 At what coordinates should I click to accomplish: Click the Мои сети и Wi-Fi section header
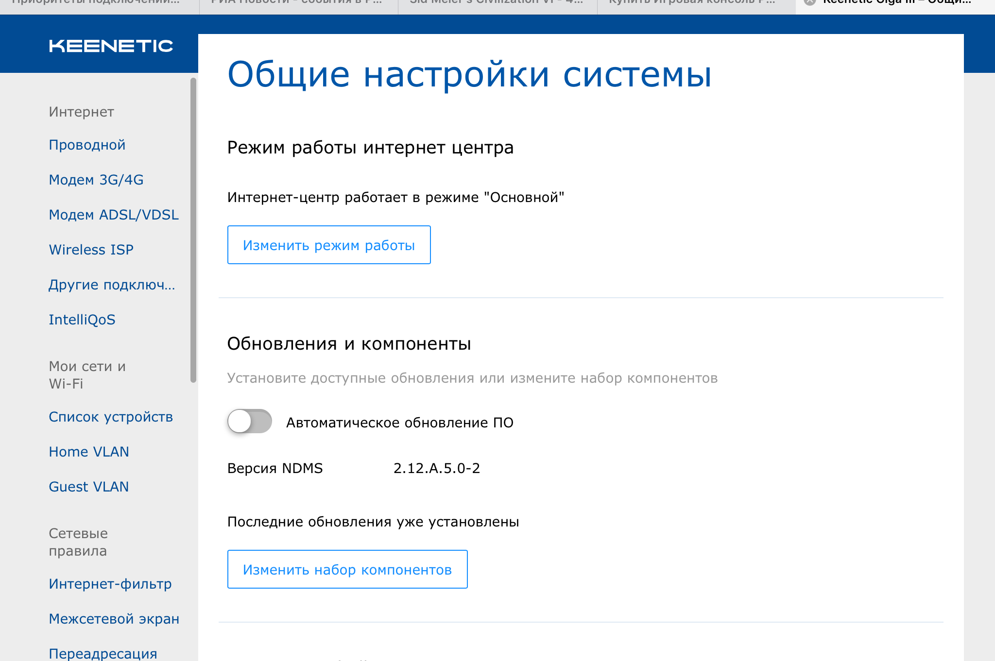pyautogui.click(x=87, y=375)
